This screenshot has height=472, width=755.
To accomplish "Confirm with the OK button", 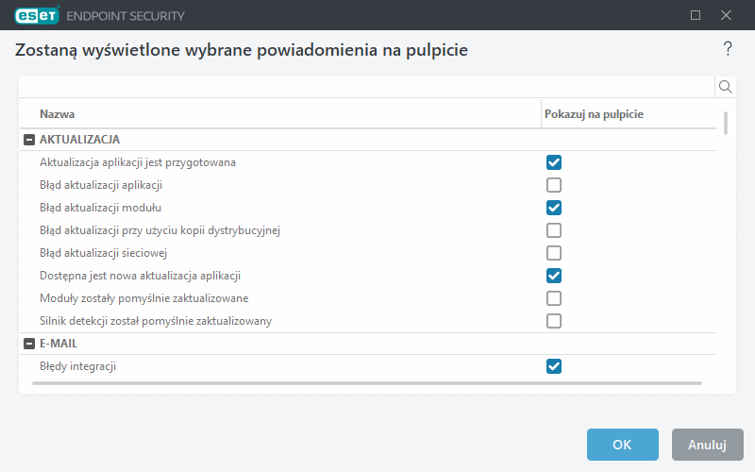I will 622,445.
